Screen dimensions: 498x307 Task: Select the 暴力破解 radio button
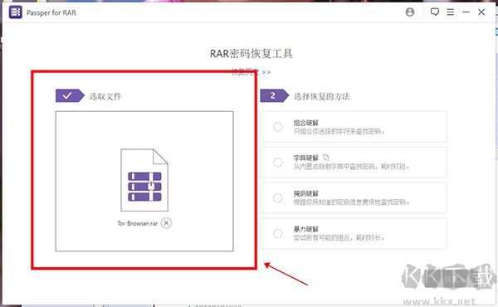click(x=277, y=233)
